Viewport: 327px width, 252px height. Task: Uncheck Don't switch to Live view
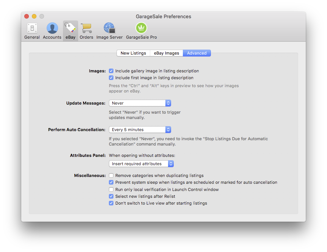click(x=111, y=203)
